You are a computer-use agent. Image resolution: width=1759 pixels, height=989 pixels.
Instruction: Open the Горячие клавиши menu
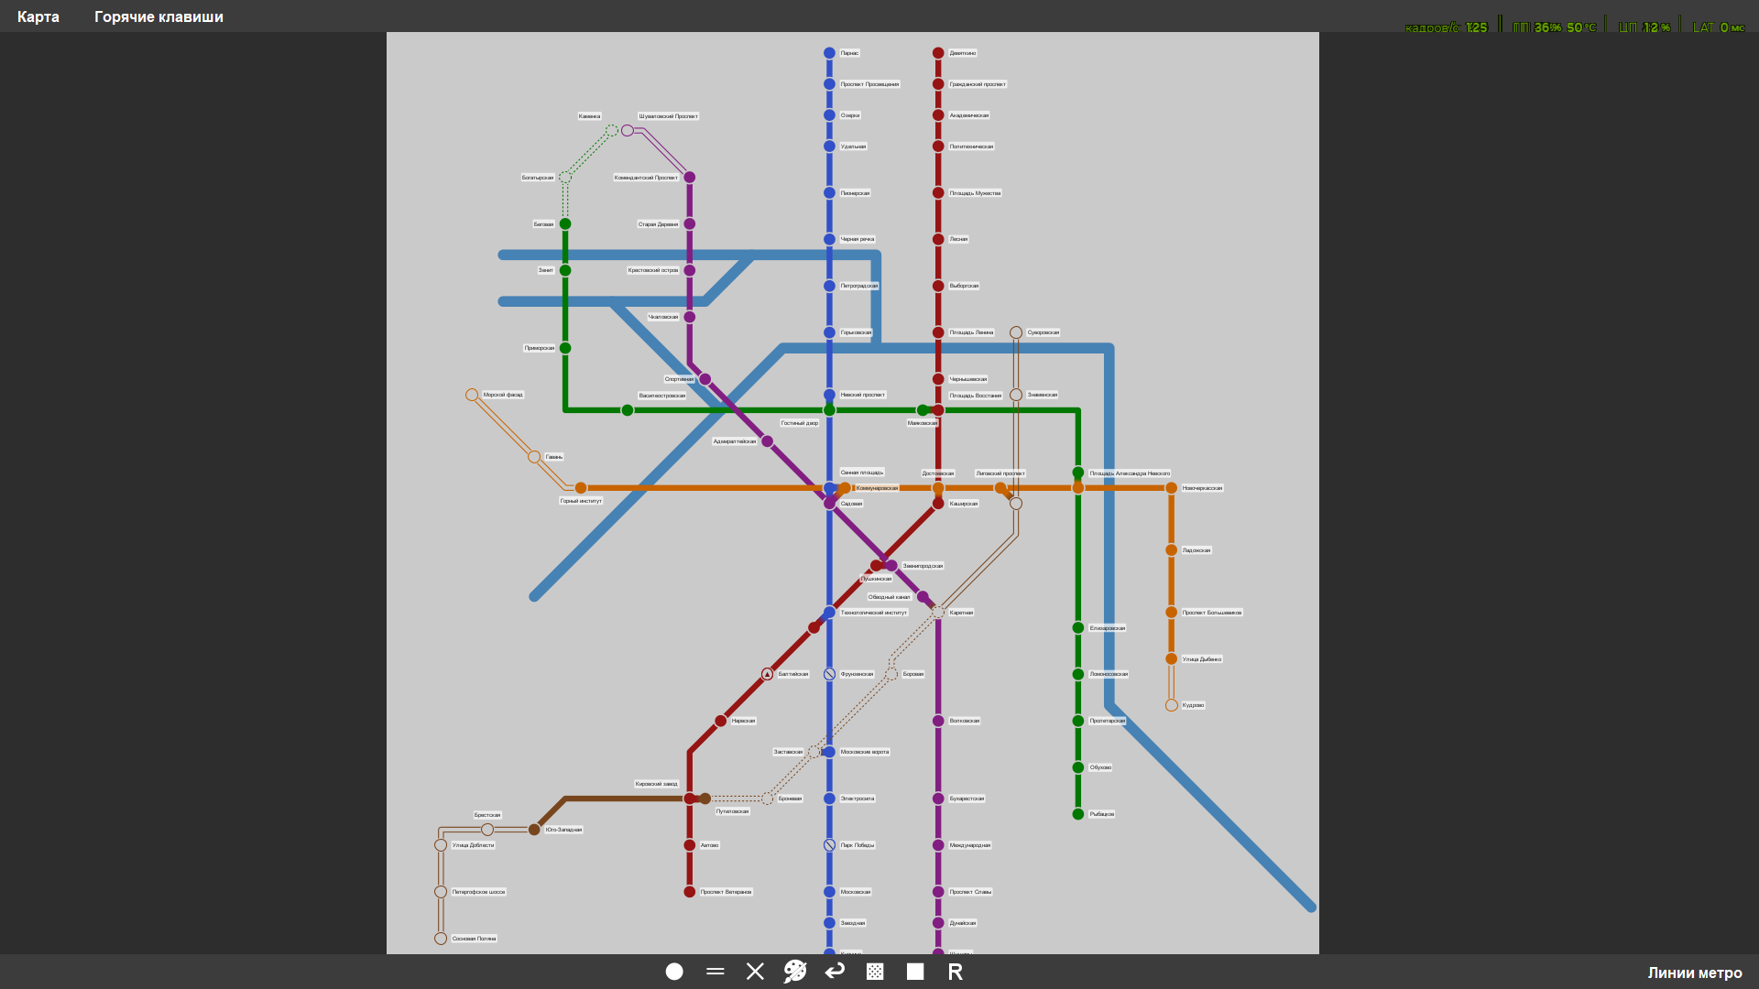pyautogui.click(x=158, y=16)
